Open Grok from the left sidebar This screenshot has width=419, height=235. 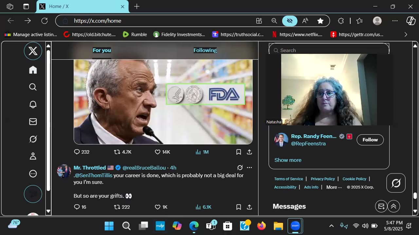(33, 139)
